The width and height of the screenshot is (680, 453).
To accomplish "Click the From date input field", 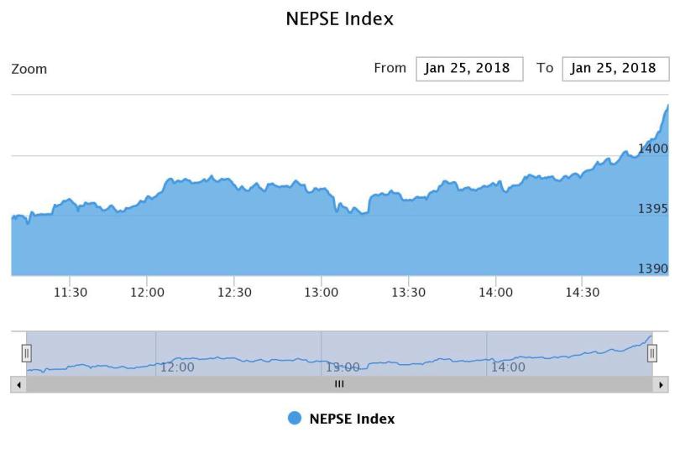I will tap(469, 69).
